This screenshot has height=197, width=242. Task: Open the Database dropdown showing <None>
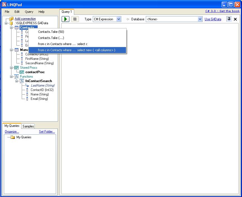coord(200,19)
